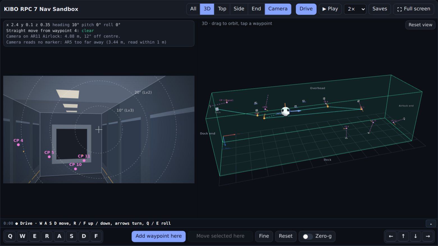Start playback with the Play button
This screenshot has height=246, width=438.
[x=330, y=9]
